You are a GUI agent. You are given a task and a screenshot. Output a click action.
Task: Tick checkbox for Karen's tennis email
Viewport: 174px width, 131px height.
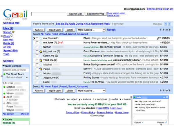37,56
